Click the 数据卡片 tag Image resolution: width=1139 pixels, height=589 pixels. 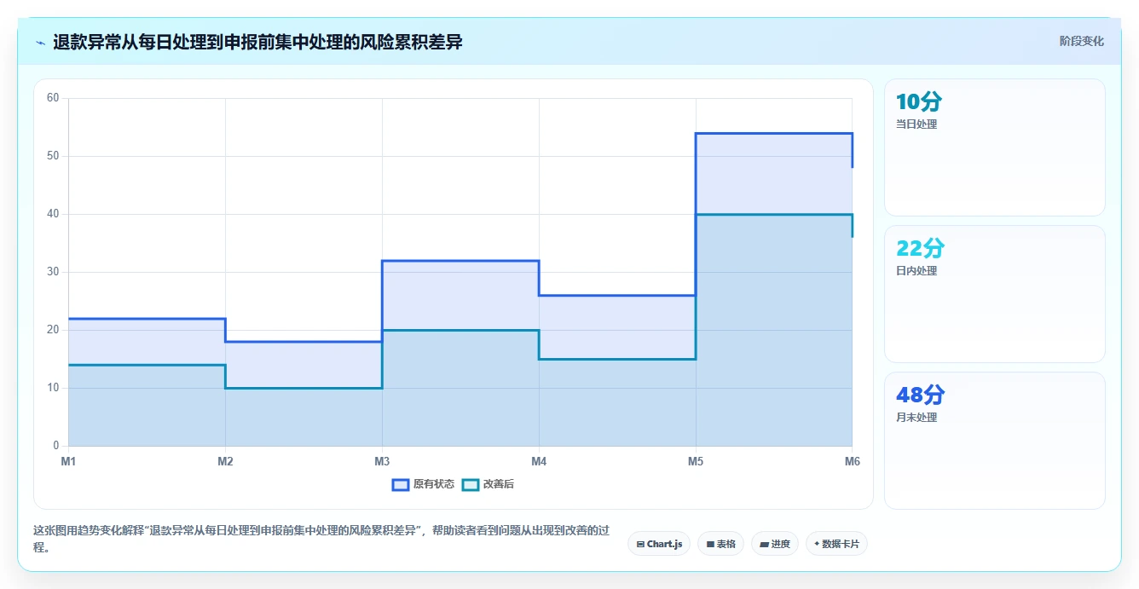tap(836, 544)
